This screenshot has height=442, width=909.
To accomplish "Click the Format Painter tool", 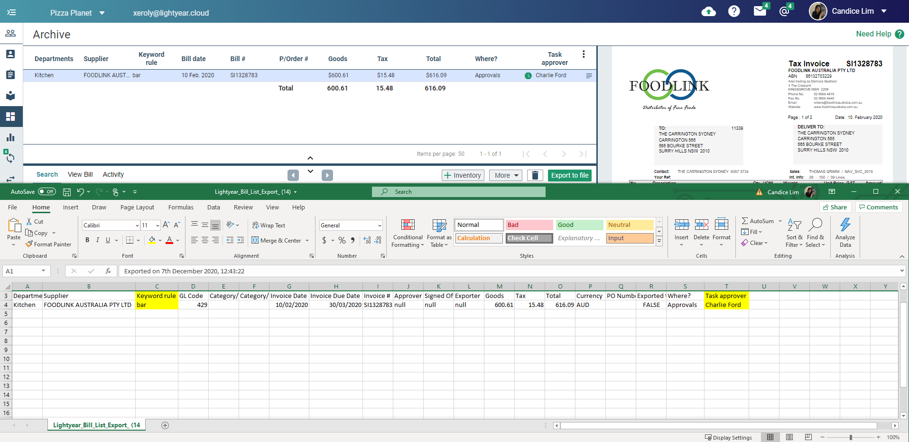I will pyautogui.click(x=48, y=244).
